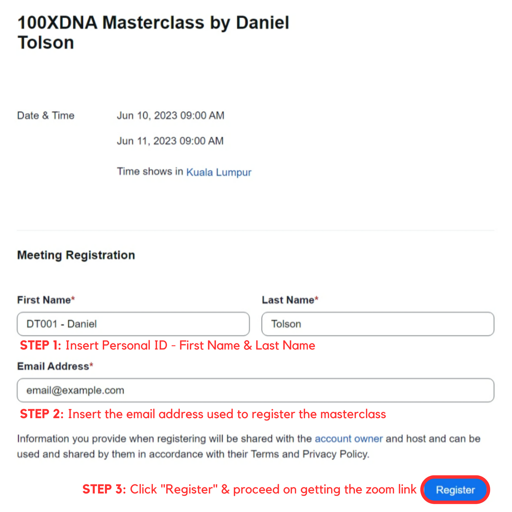The height and width of the screenshot is (512, 512).
Task: Click the First Name label
Action: coord(44,300)
